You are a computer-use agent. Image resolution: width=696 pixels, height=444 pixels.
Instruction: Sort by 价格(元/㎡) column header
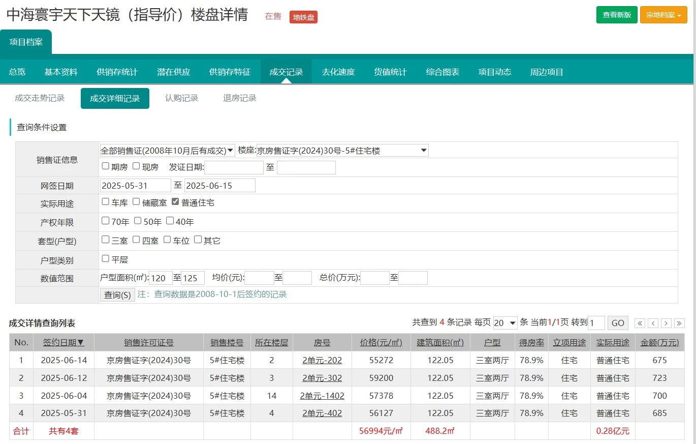381,342
